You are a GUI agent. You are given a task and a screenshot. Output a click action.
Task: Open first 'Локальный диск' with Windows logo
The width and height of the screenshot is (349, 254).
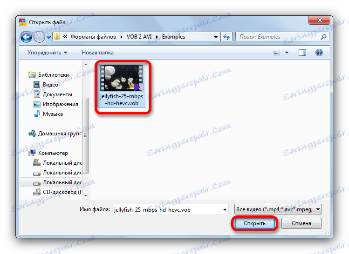57,163
